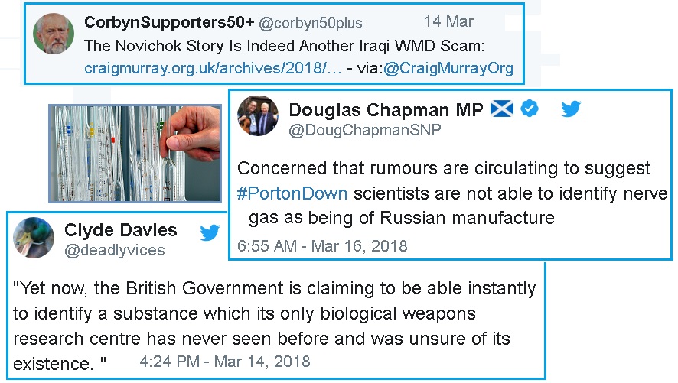Click the Scottish flag emoji icon
The height and width of the screenshot is (383, 678).
(x=501, y=109)
